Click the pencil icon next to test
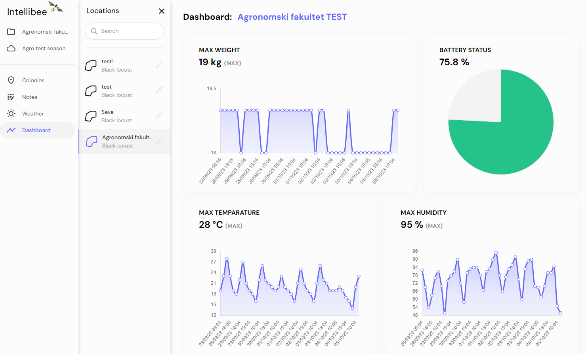The height and width of the screenshot is (354, 586). (x=159, y=90)
